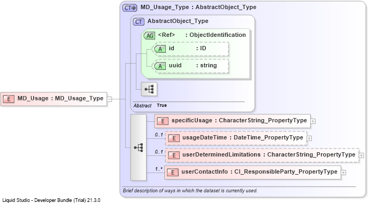Expand the userDeterminedLimitations element
The image size is (368, 203).
click(x=362, y=155)
